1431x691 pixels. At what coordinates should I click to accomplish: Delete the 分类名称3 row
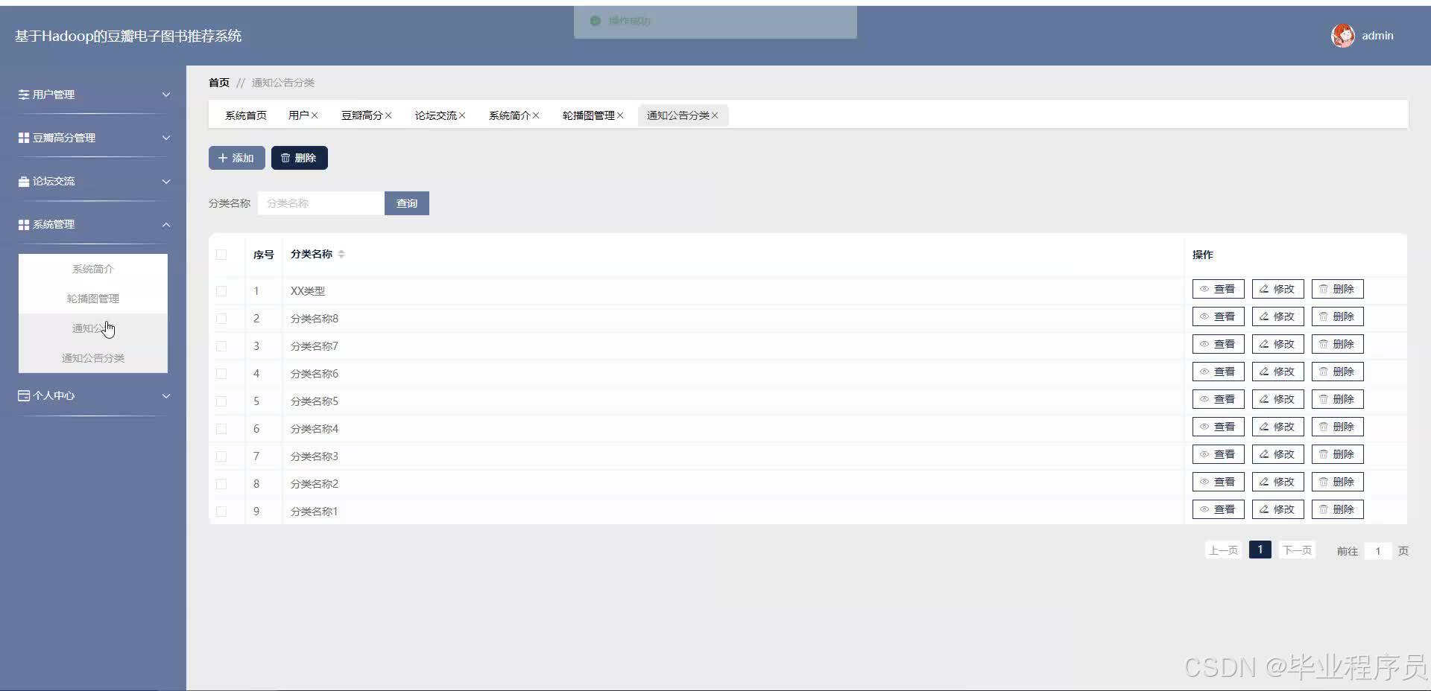click(x=1337, y=454)
